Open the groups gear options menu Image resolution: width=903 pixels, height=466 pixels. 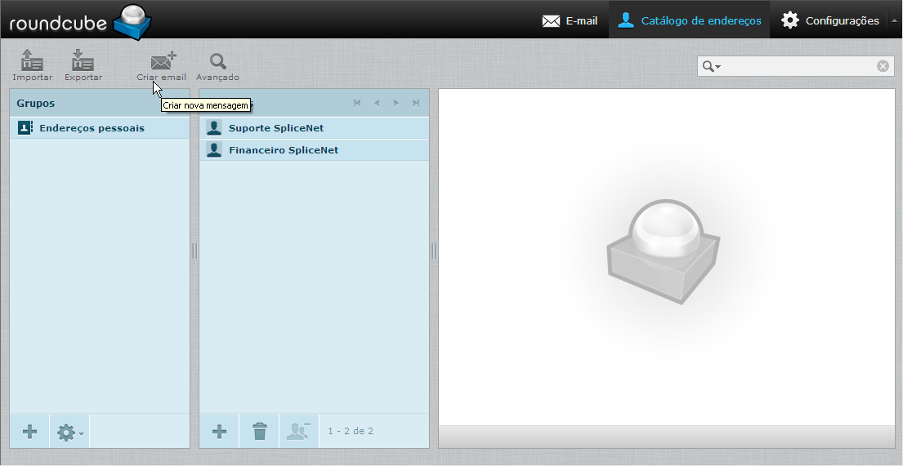point(69,432)
